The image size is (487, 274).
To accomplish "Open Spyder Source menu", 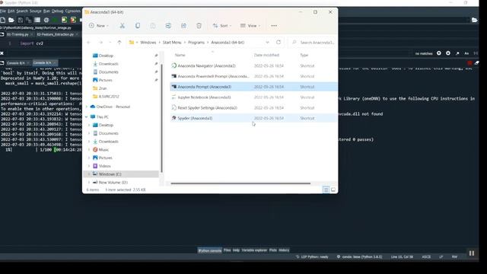I will [36, 11].
